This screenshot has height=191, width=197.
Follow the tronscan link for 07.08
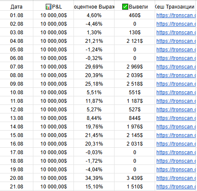[176, 67]
